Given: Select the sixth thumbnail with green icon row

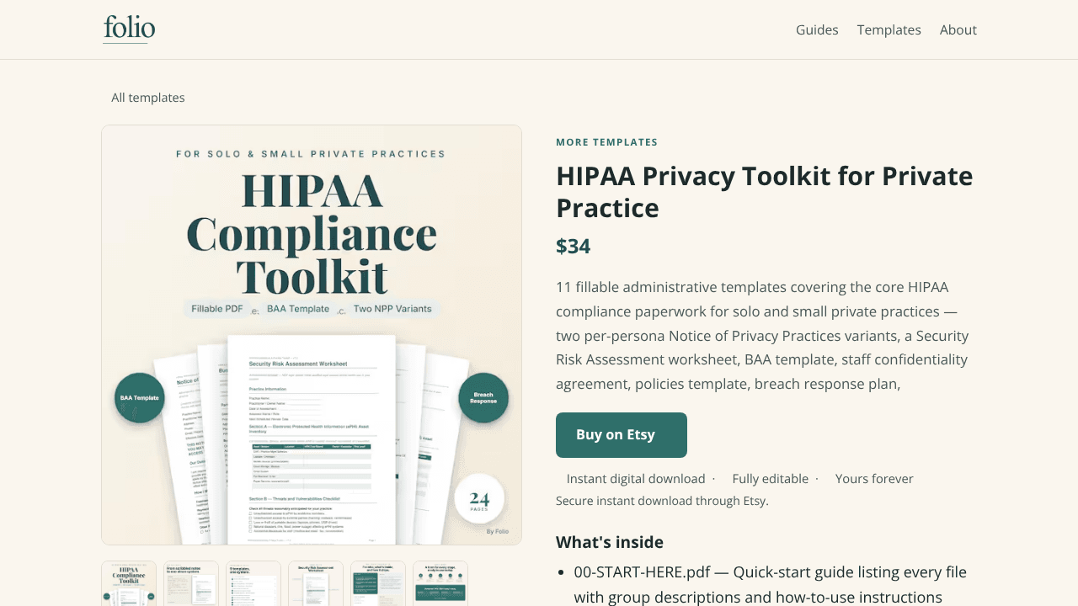Looking at the screenshot, I should pos(440,583).
